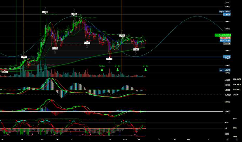This screenshot has width=242, height=142.
Task: Click the 0.14540 high price tag
Action: (x=24, y=57)
